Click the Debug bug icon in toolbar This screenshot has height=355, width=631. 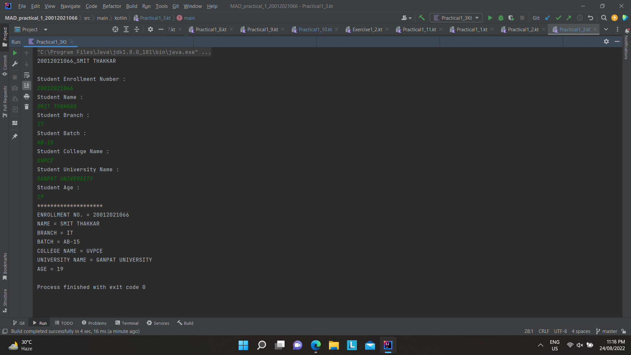(501, 18)
